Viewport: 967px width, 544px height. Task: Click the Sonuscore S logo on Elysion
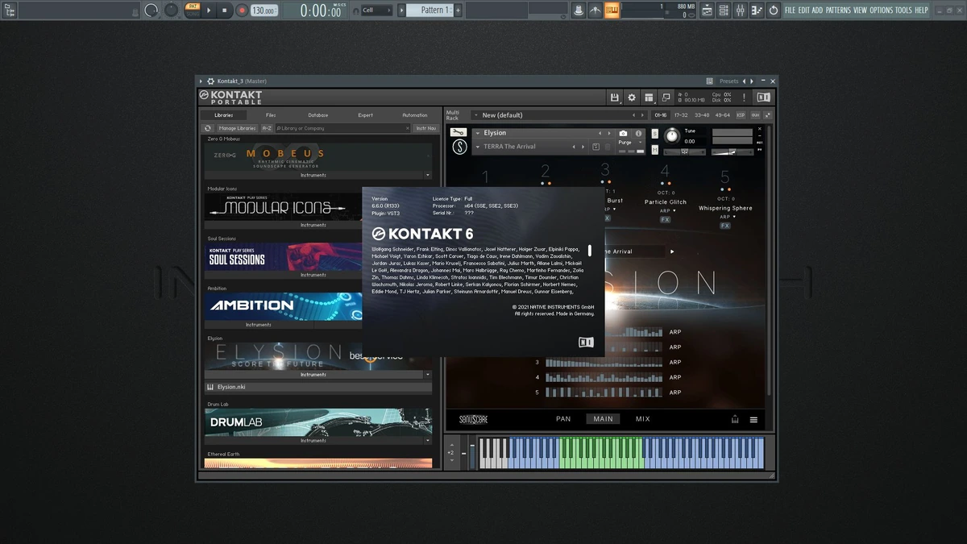(459, 147)
